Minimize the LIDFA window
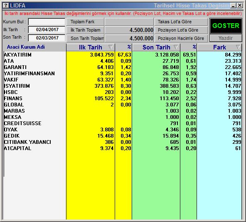 pyautogui.click(x=233, y=6)
